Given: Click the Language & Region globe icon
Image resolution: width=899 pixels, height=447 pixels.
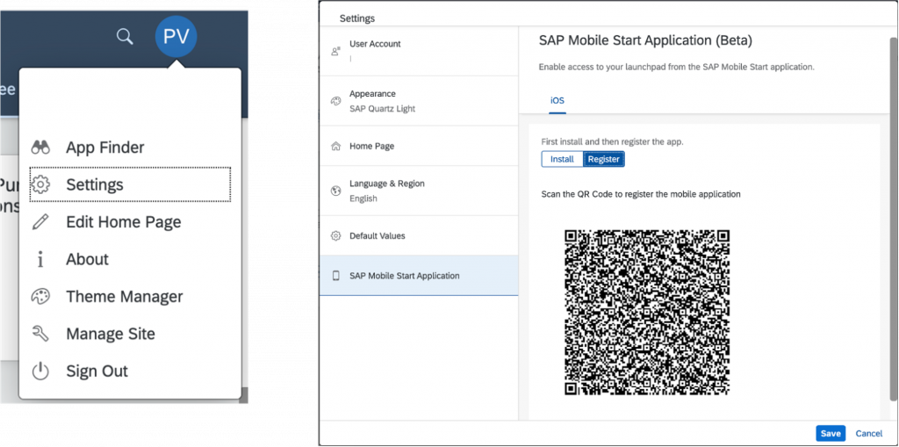Looking at the screenshot, I should (x=336, y=191).
